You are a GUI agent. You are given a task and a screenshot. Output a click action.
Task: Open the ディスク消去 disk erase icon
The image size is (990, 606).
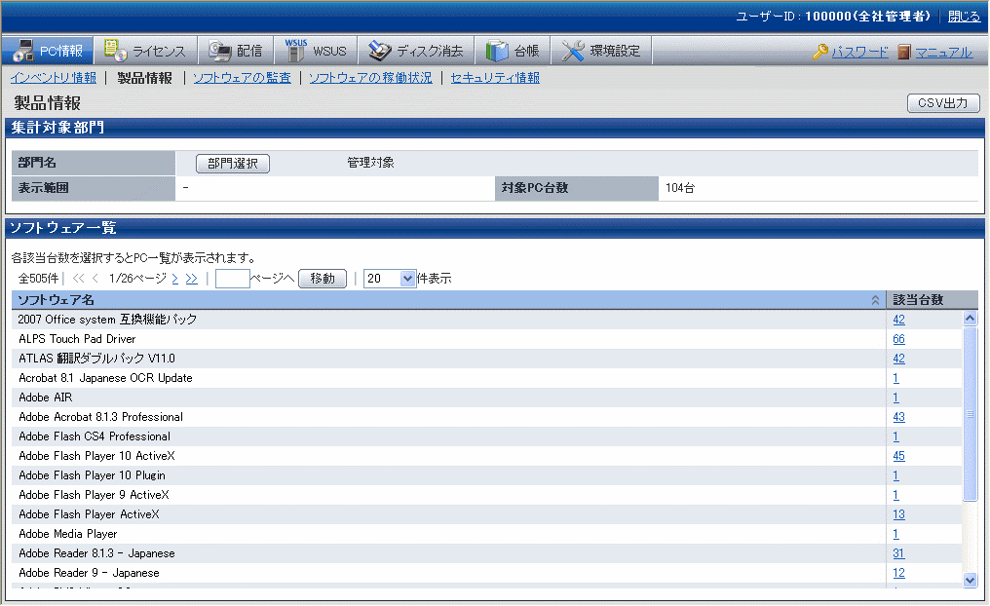click(x=380, y=51)
